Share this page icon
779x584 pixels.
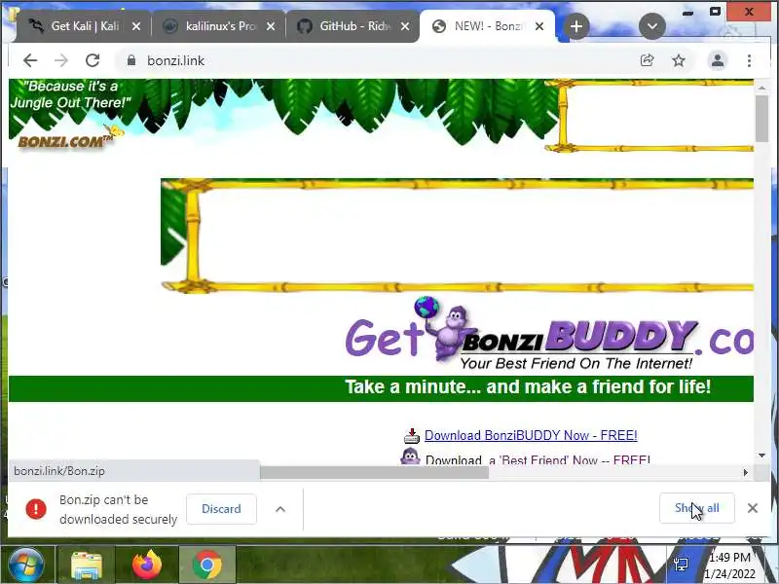pyautogui.click(x=647, y=60)
